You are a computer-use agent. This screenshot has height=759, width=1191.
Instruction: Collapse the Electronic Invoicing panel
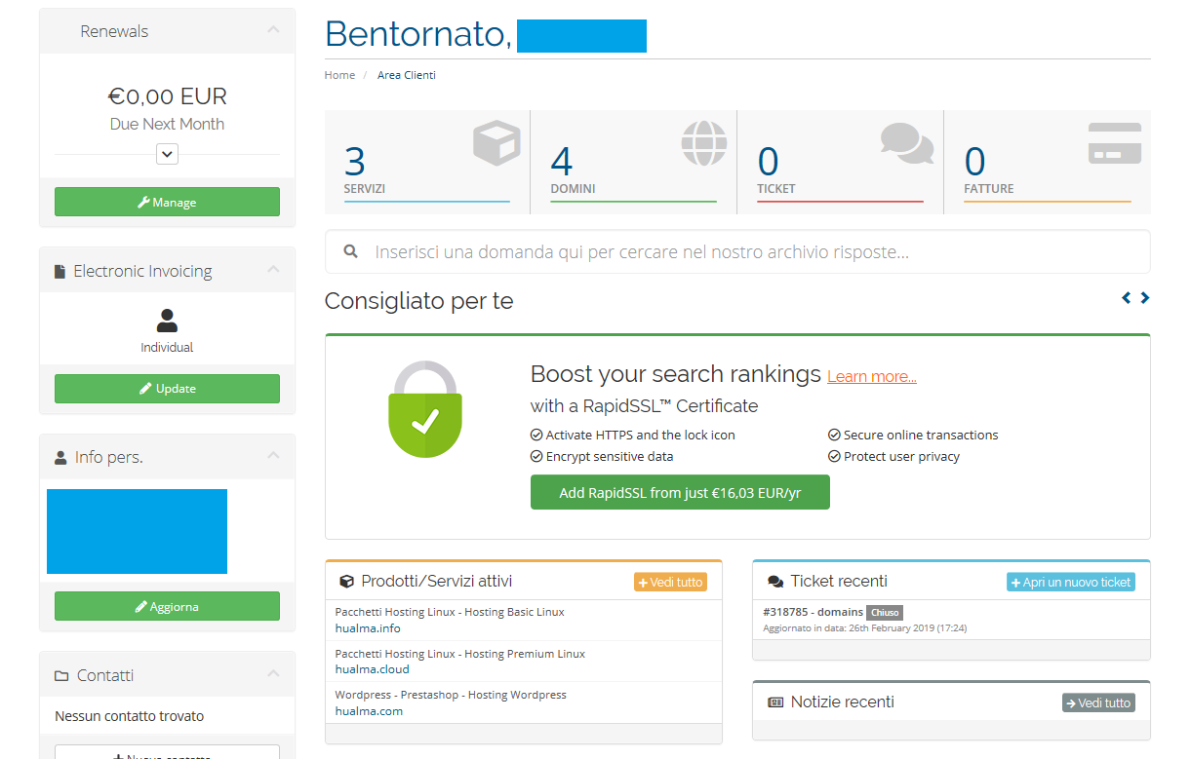(273, 271)
